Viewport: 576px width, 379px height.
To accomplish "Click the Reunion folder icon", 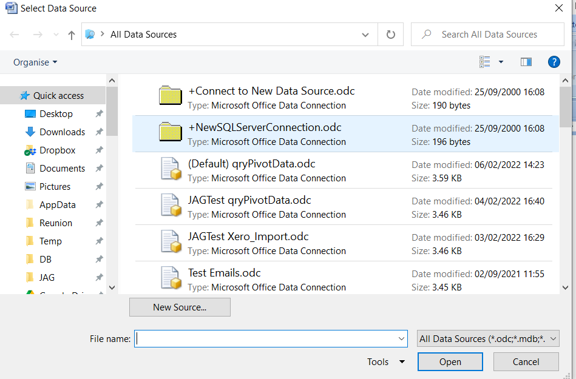I will pyautogui.click(x=30, y=223).
